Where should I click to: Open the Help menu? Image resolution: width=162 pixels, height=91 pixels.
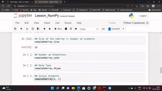79,23
